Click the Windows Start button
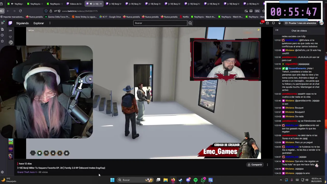327x184 pixels. [112, 180]
